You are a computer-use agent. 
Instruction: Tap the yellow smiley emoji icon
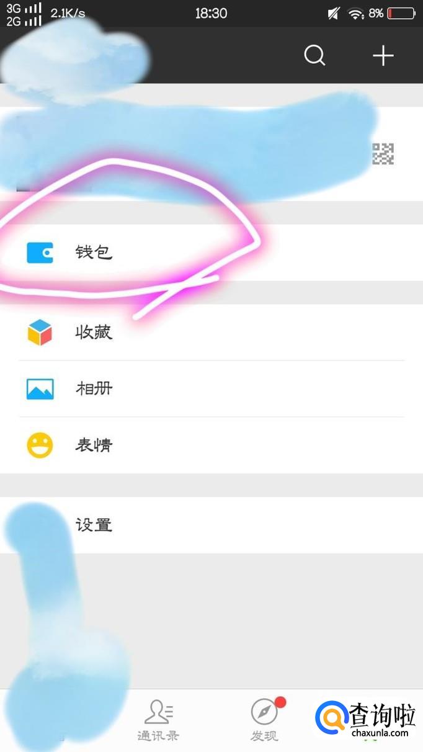[x=40, y=445]
